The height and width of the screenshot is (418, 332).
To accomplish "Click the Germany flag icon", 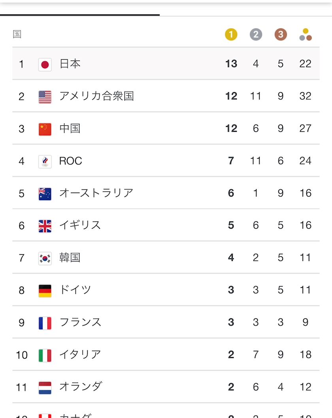I will [x=45, y=291].
